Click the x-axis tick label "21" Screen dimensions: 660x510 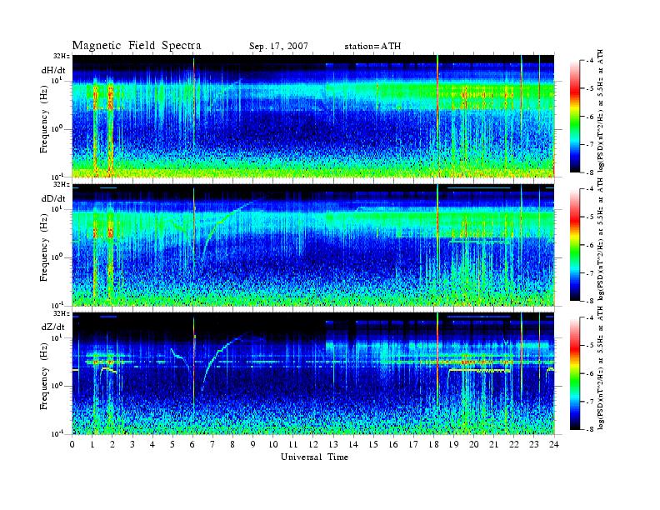click(493, 444)
